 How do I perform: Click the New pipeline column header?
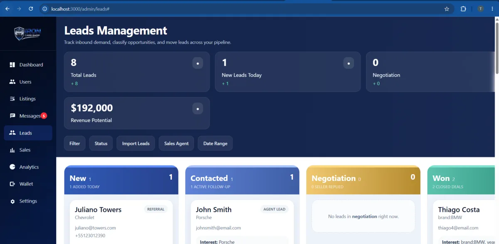click(121, 180)
